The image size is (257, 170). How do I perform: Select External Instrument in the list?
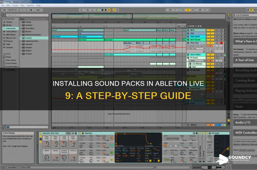click(x=33, y=34)
